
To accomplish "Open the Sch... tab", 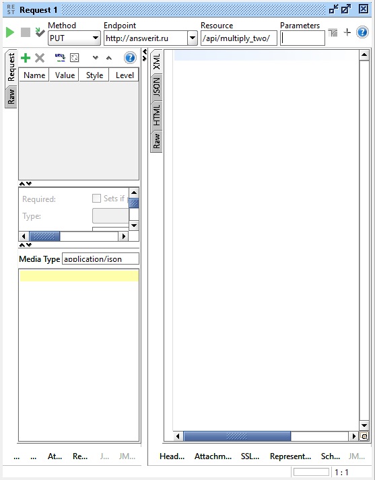I will tap(331, 456).
